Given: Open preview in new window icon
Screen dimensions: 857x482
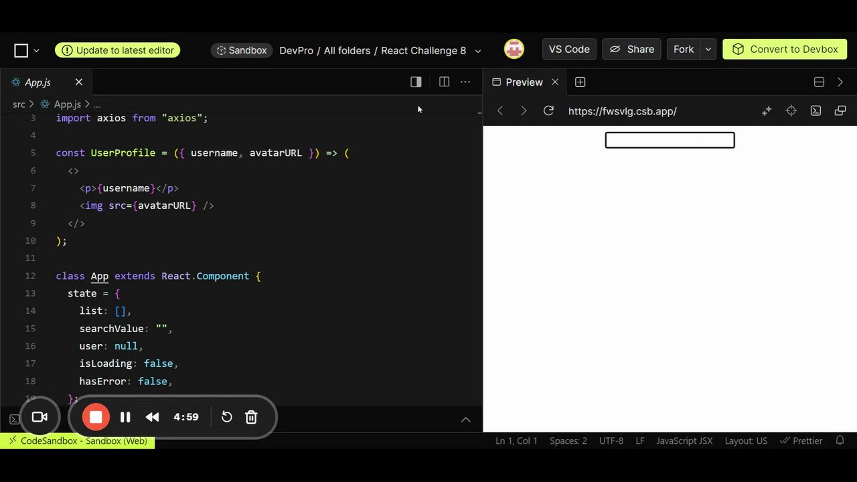Looking at the screenshot, I should pos(840,111).
